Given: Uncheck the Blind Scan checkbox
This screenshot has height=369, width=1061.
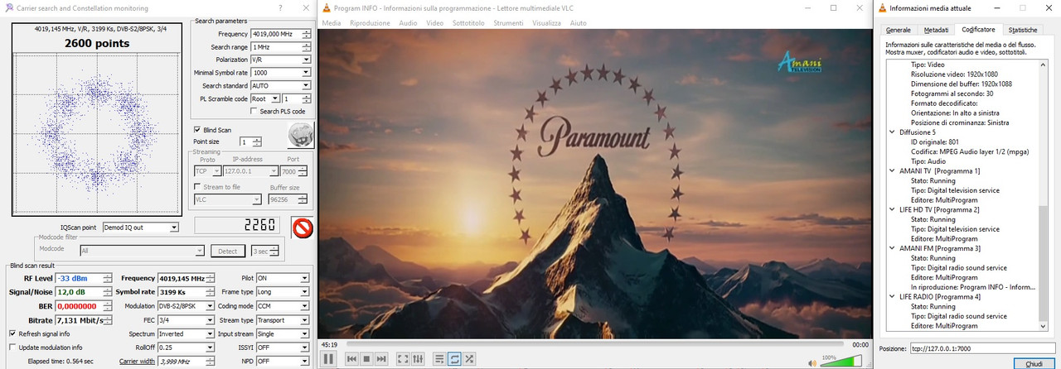Looking at the screenshot, I should click(196, 130).
